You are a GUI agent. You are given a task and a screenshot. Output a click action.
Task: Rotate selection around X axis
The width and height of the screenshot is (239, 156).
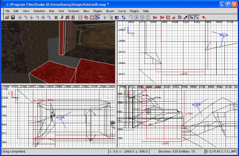coord(26,18)
